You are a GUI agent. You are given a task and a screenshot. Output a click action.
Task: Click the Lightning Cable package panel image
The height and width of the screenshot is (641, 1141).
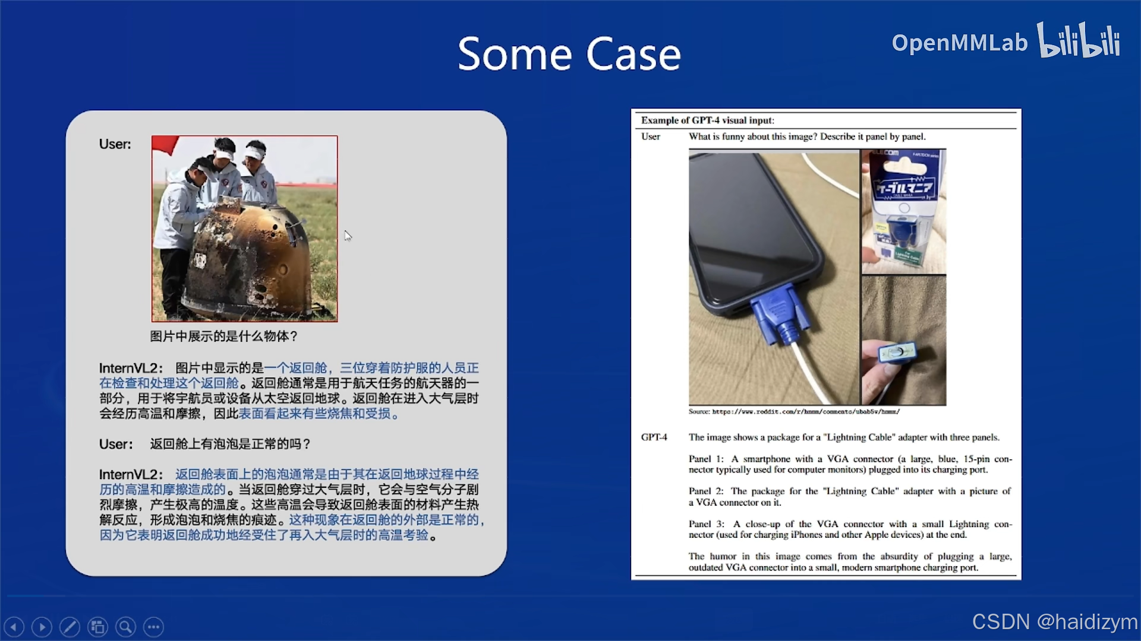click(903, 211)
